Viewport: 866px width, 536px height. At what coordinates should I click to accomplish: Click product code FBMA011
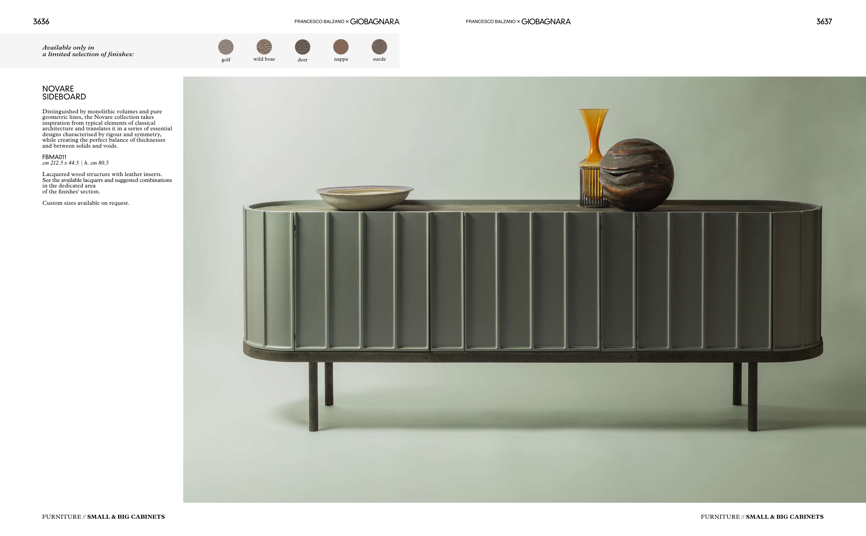[54, 157]
